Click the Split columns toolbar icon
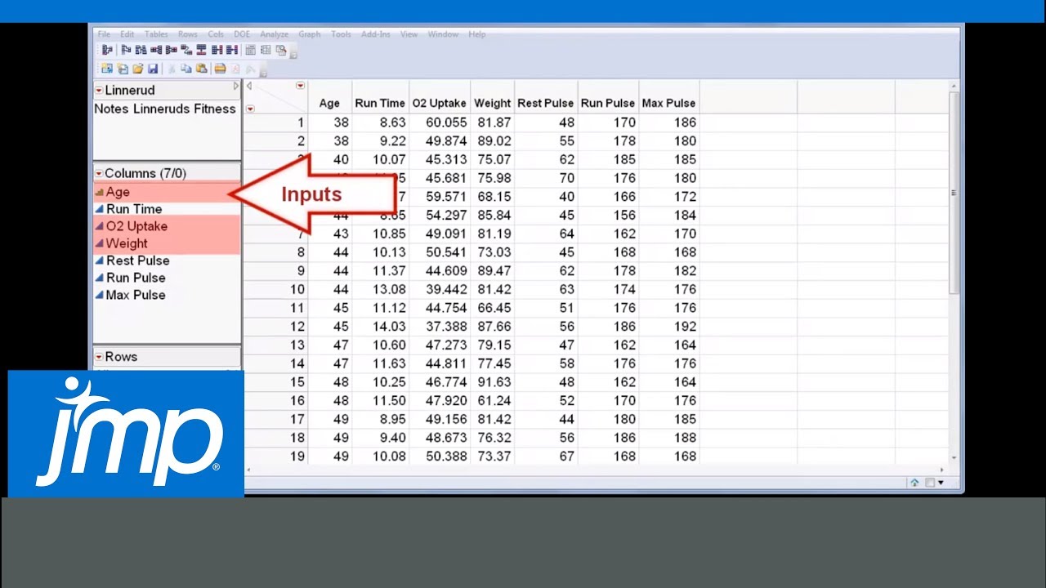Image resolution: width=1046 pixels, height=588 pixels. pyautogui.click(x=172, y=50)
